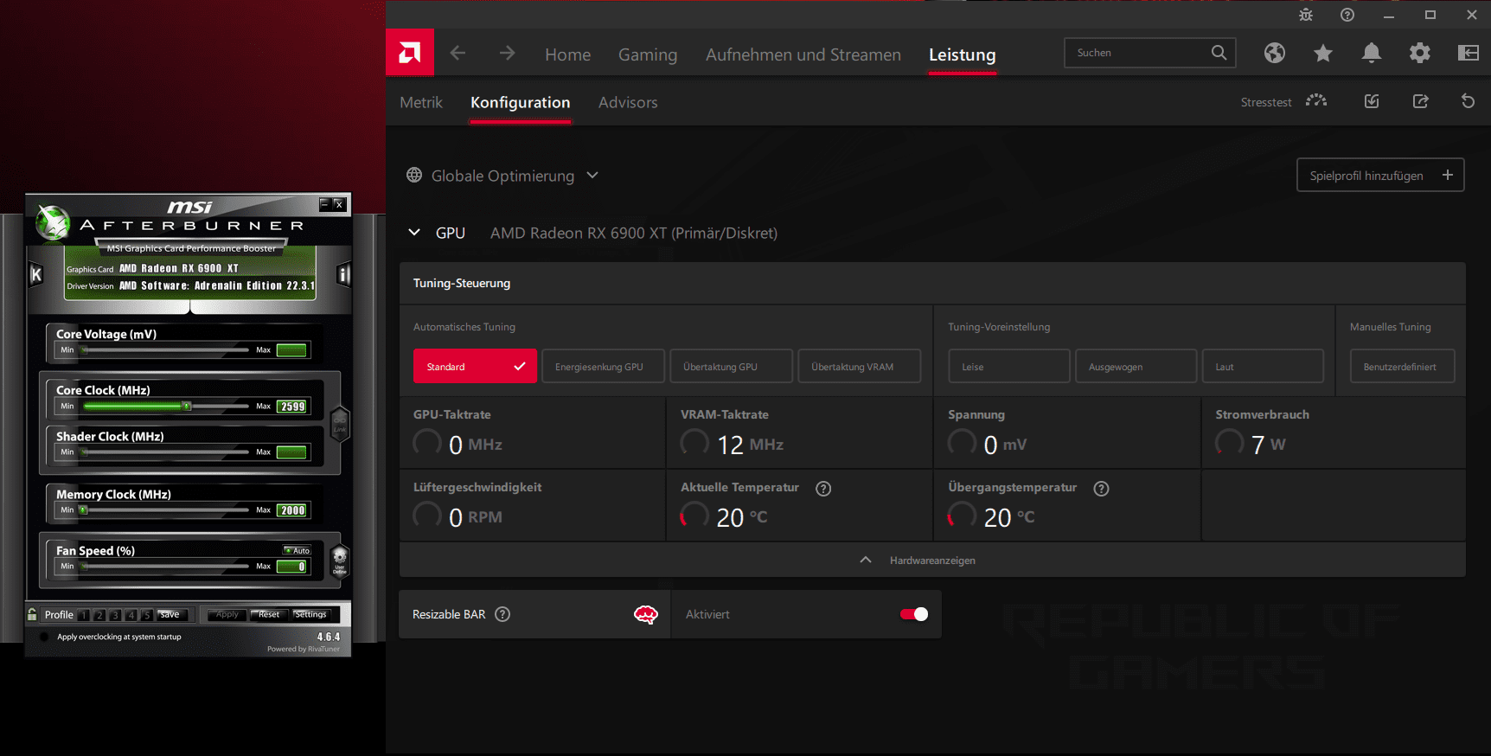Viewport: 1491px width, 756px height.
Task: Select the Ausgewogen tuning preset
Action: point(1136,366)
